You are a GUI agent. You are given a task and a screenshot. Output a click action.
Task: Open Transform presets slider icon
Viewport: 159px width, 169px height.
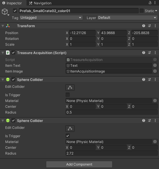click(149, 26)
